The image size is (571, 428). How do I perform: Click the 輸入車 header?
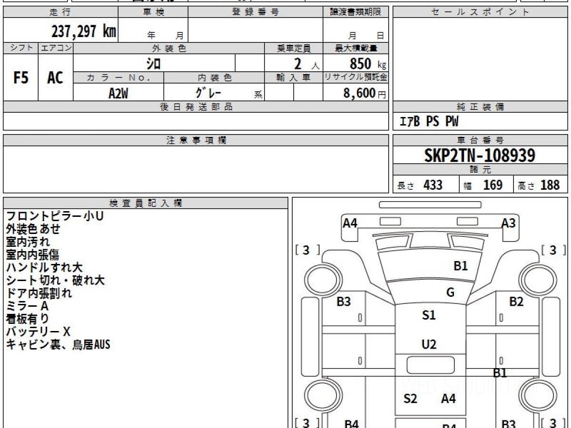click(294, 78)
